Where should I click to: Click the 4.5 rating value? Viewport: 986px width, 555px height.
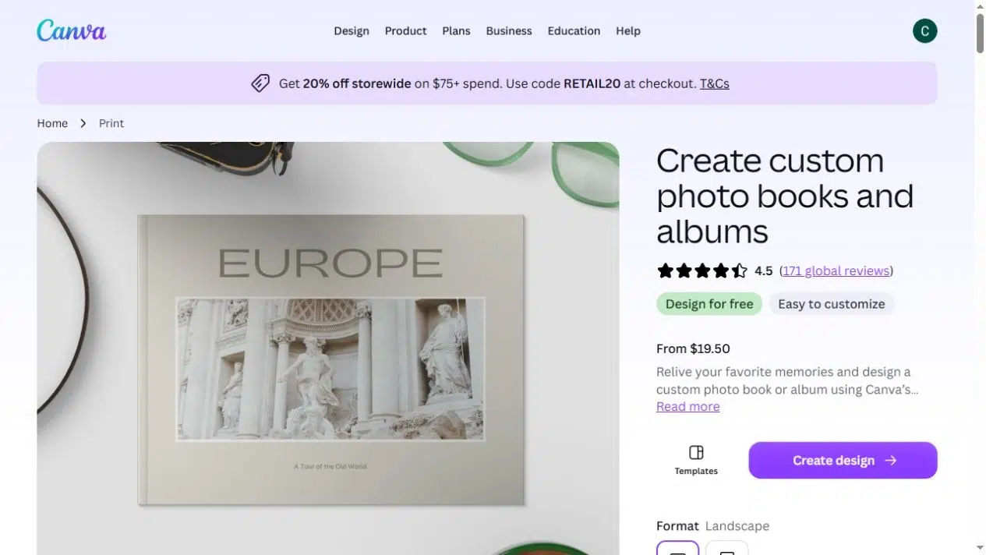[764, 270]
